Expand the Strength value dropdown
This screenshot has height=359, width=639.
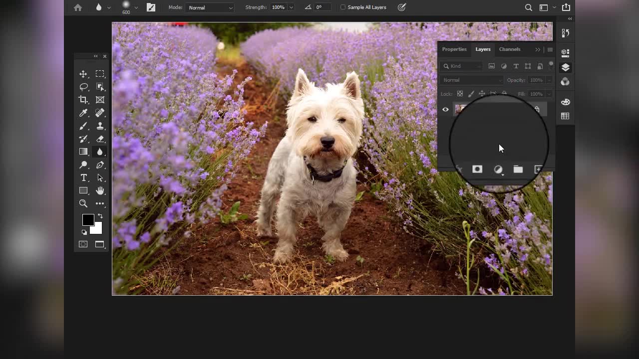(291, 7)
